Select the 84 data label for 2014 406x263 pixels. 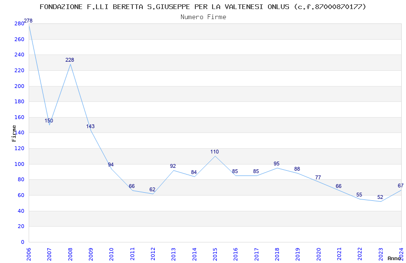(194, 172)
